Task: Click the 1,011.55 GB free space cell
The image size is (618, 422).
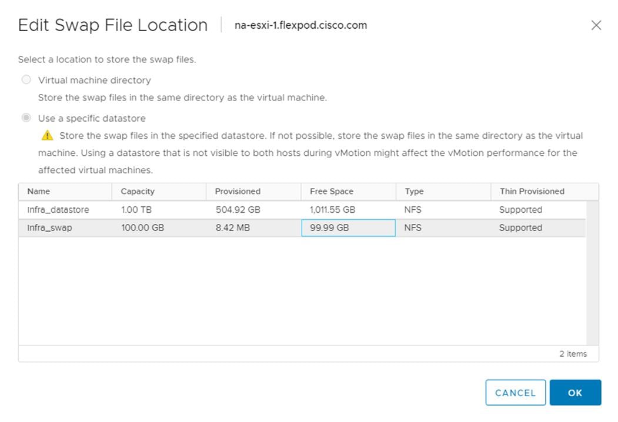Action: 333,210
